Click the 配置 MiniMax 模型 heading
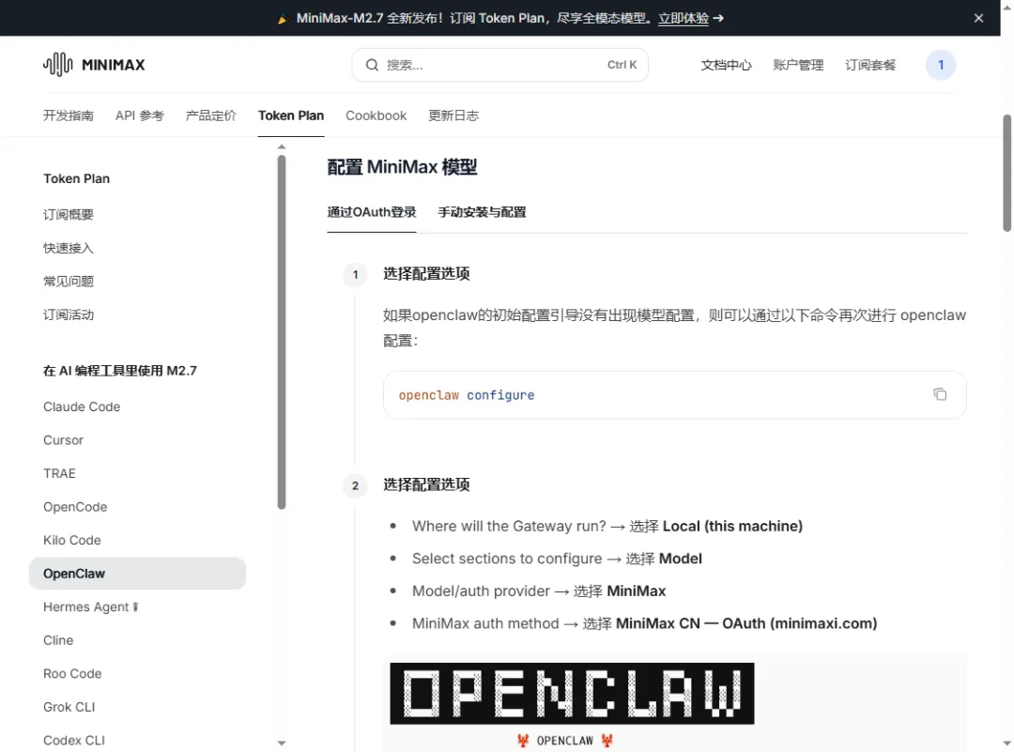Screen dimensions: 1014x752 coord(402,167)
